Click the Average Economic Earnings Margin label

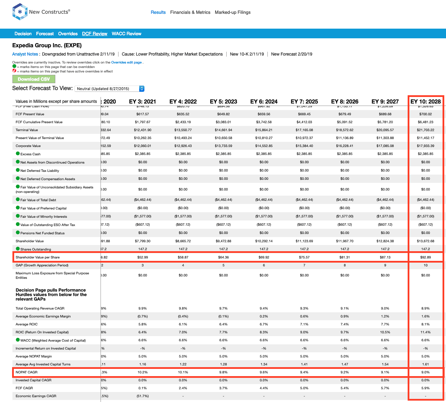point(43,316)
